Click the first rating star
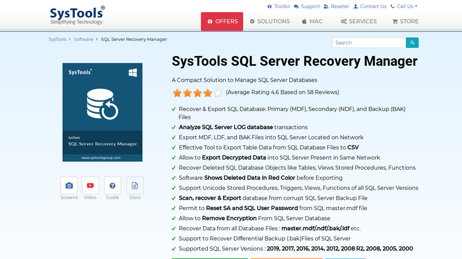This screenshot has height=259, width=462. [x=177, y=93]
